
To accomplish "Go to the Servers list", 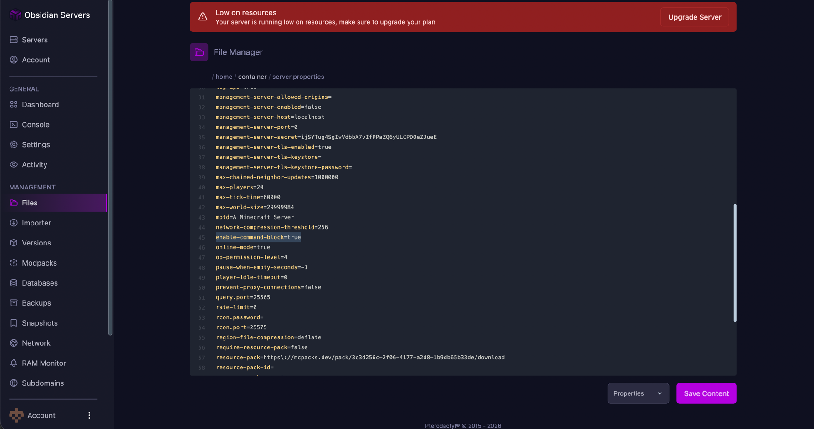I will click(35, 40).
